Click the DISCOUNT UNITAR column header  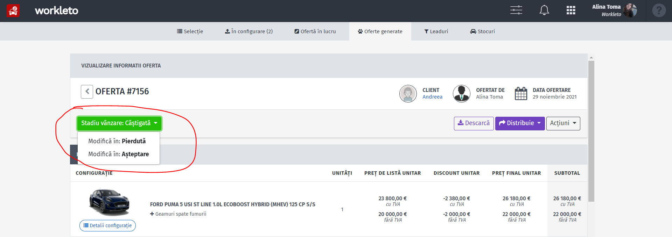tap(457, 173)
